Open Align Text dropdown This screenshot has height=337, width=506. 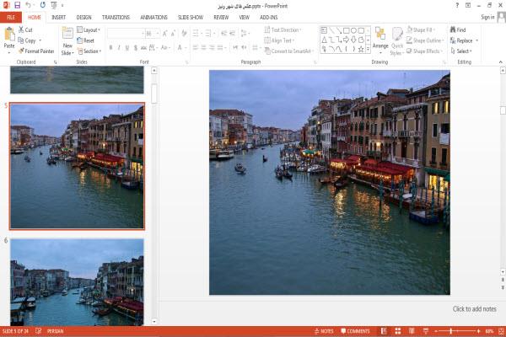279,40
